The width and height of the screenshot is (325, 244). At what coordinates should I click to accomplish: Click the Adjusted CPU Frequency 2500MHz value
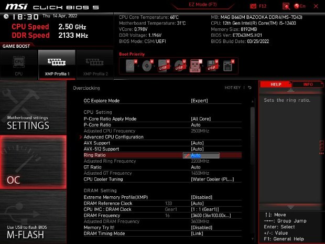pos(200,131)
